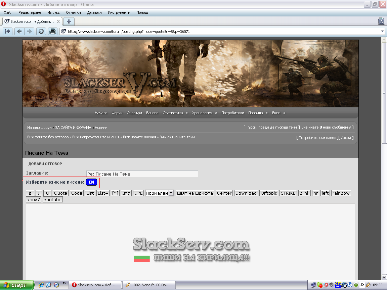This screenshot has width=387, height=290.
Task: Click the green circle tray icon
Action: pos(356,285)
